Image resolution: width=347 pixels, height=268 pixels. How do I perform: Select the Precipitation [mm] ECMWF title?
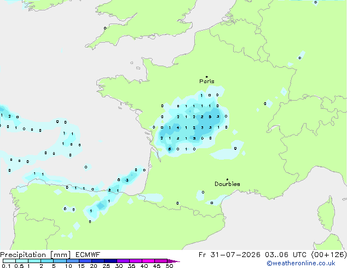[x=50, y=255]
